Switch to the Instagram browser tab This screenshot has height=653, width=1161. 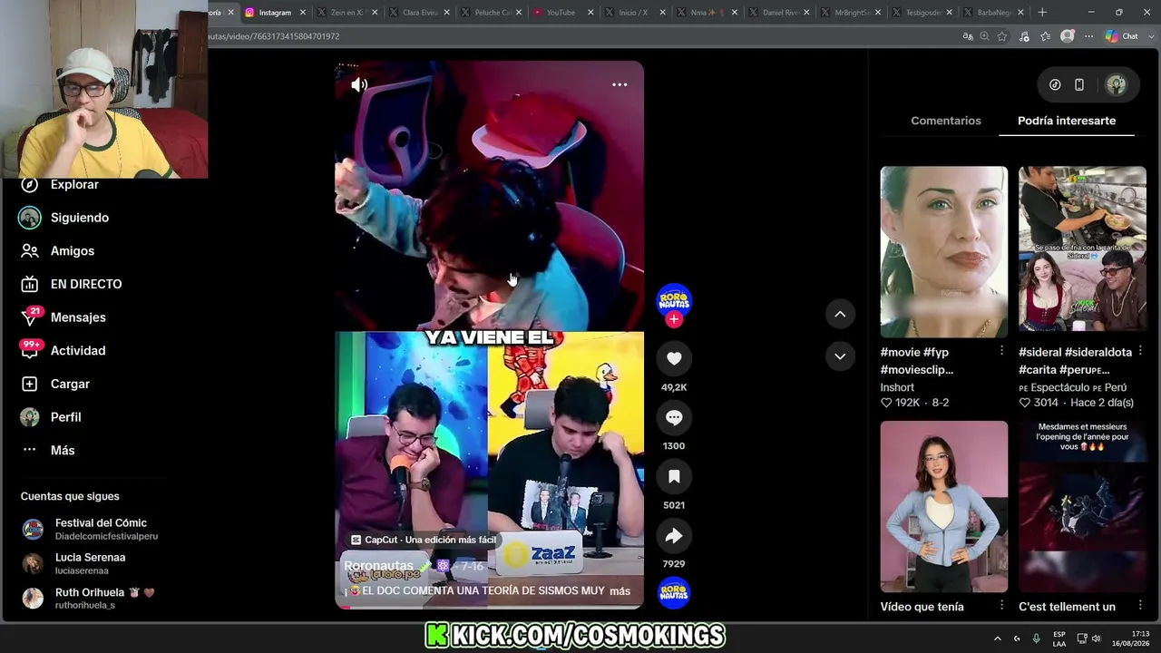click(x=275, y=13)
